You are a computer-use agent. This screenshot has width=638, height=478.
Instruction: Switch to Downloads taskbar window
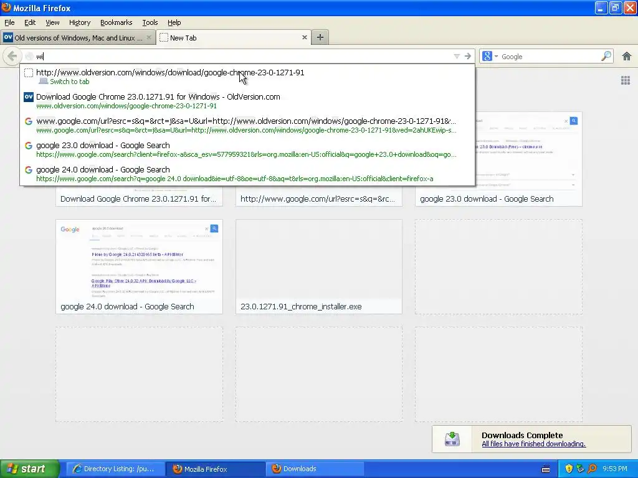tap(315, 469)
